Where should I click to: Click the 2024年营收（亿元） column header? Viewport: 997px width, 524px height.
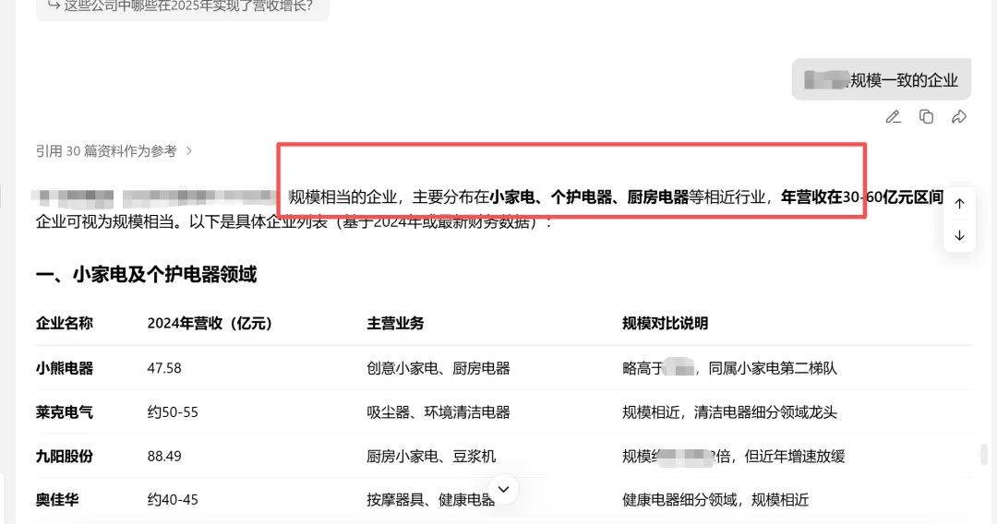click(x=210, y=323)
